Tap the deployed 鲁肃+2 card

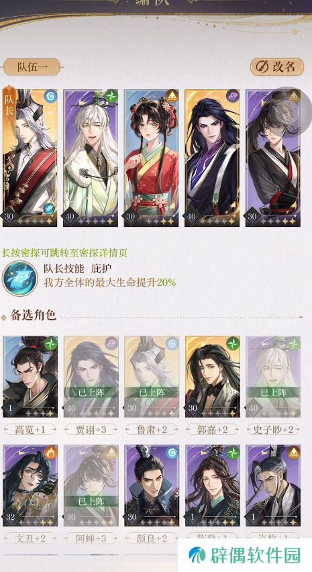tap(151, 377)
